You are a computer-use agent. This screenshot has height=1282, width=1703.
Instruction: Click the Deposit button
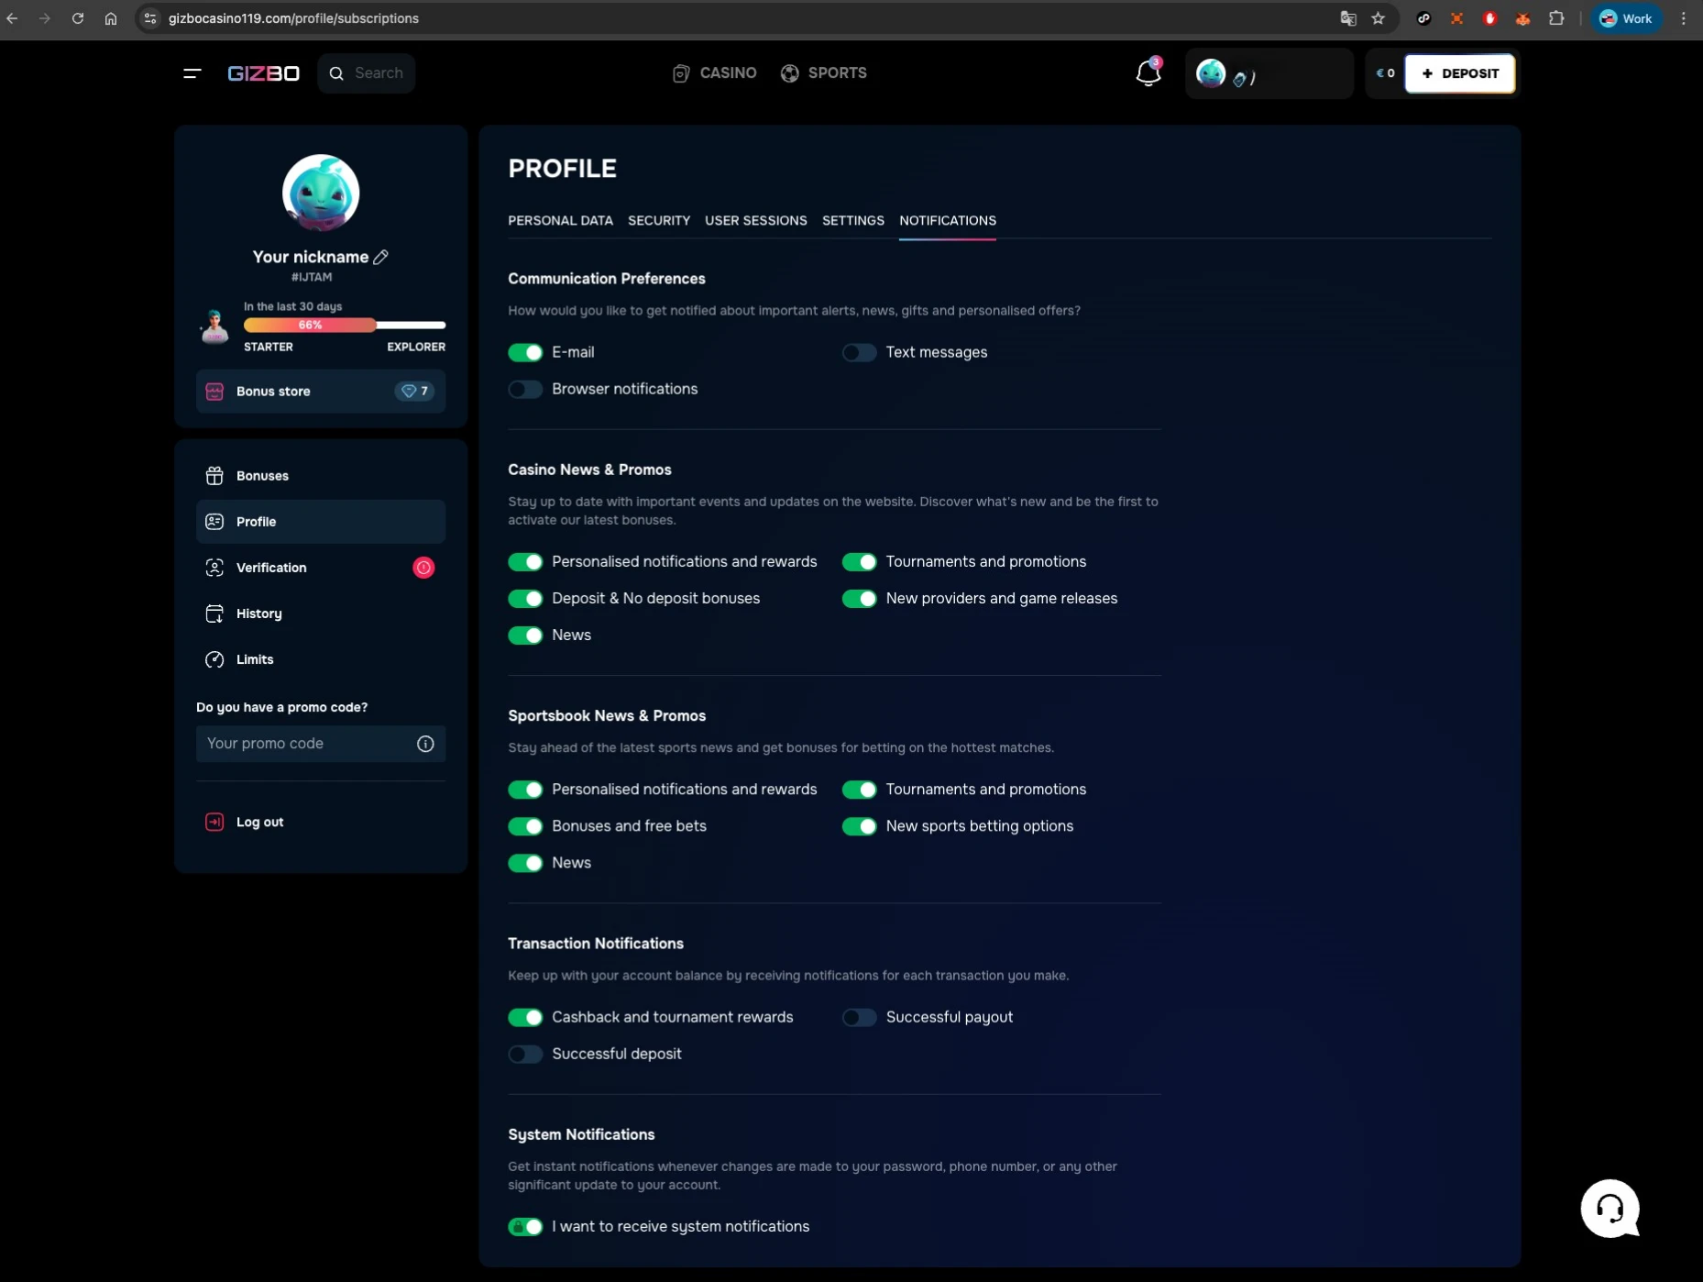tap(1459, 73)
